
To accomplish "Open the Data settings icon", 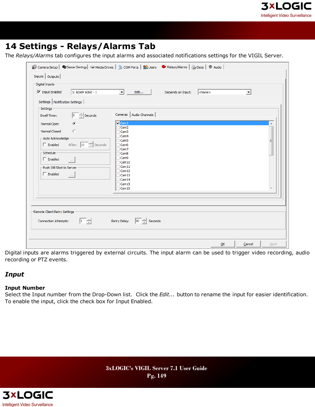I will pos(193,67).
